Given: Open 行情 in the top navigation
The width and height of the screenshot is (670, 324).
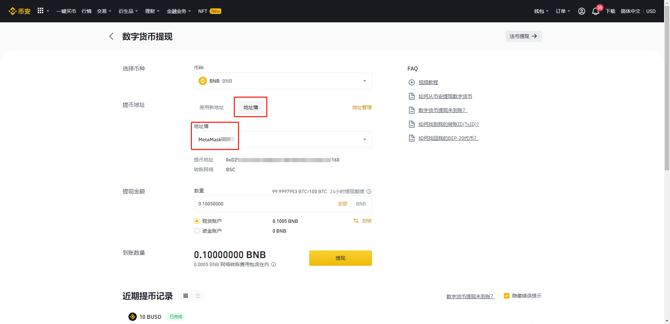Looking at the screenshot, I should (87, 11).
